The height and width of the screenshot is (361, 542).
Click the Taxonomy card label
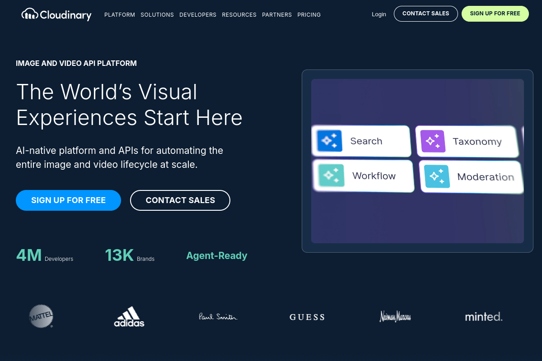coord(477,142)
